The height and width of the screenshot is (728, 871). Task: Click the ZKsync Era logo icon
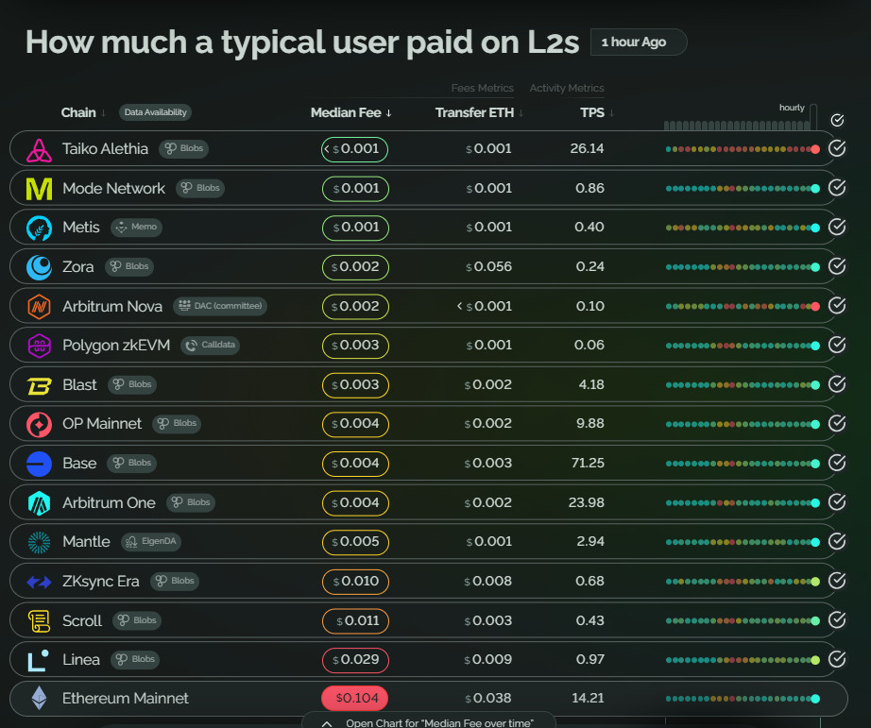pyautogui.click(x=39, y=582)
